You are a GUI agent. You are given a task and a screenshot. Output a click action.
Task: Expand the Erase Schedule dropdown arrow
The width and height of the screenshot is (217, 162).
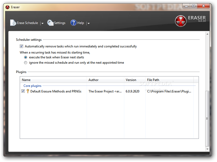(42, 23)
